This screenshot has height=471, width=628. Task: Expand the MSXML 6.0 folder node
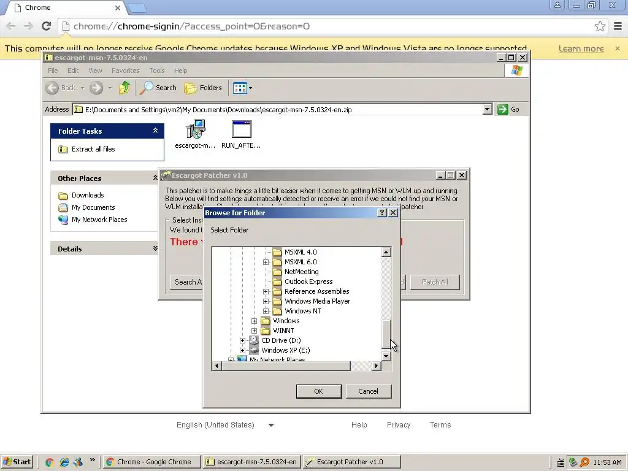coord(266,262)
